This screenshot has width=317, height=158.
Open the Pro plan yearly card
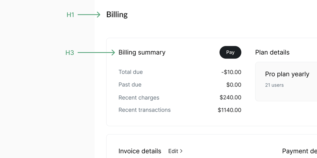click(286, 82)
